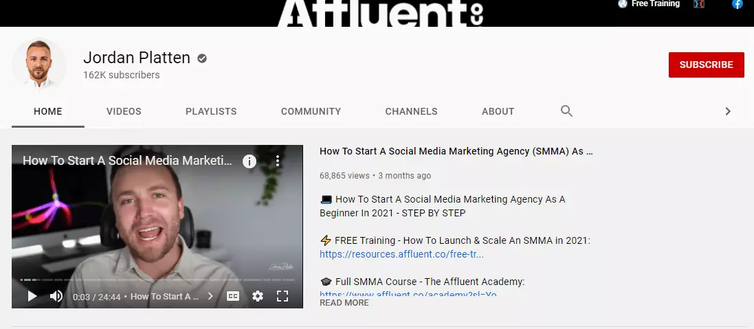Switch to the VIDEOS tab
Viewport: 754px width, 329px height.
pos(124,111)
